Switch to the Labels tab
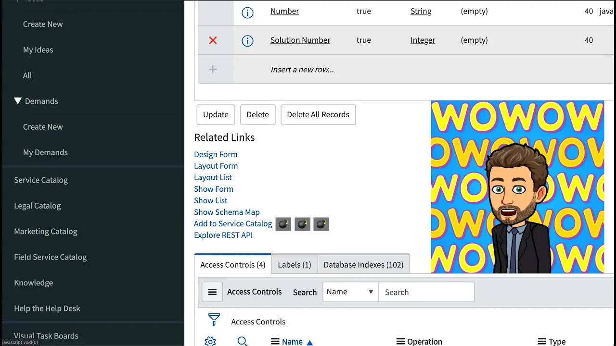This screenshot has height=346, width=616. tap(294, 264)
